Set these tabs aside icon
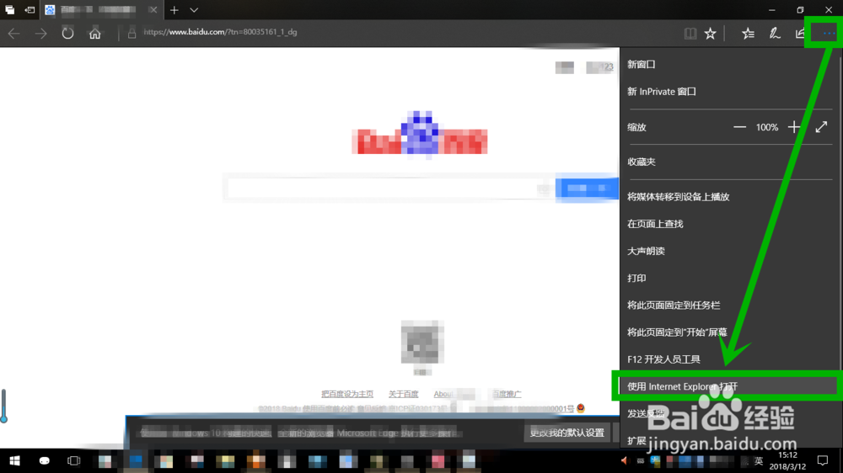The width and height of the screenshot is (843, 473). [30, 10]
